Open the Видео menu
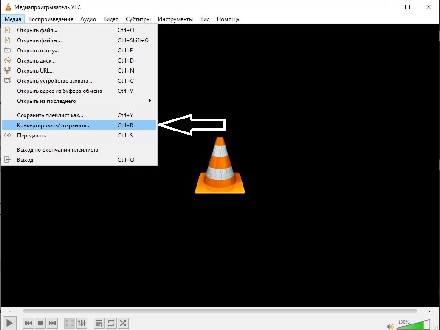 point(111,19)
